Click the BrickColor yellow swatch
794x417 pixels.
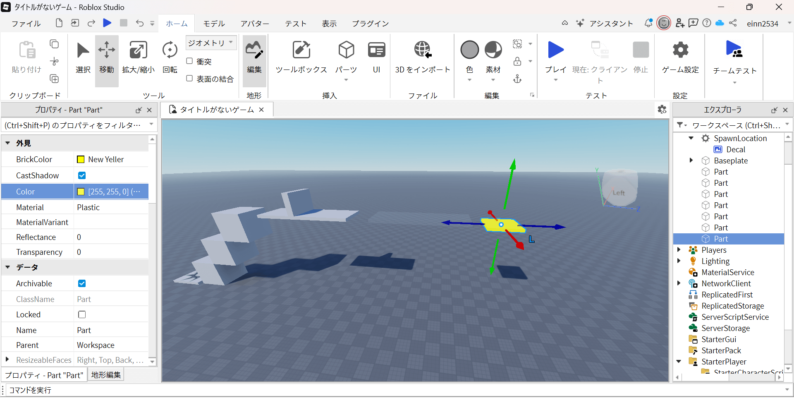[81, 159]
